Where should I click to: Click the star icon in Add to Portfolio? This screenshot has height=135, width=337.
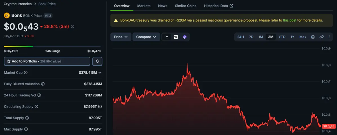tap(9, 61)
